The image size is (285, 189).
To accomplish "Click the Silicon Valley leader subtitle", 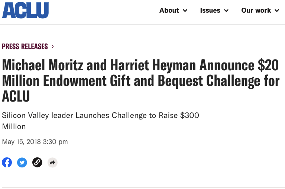I will point(100,115).
